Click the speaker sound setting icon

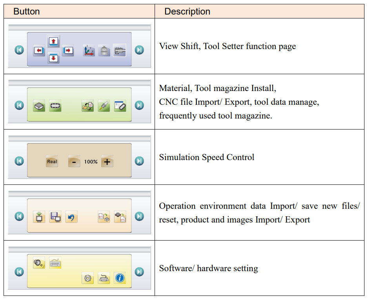39,263
